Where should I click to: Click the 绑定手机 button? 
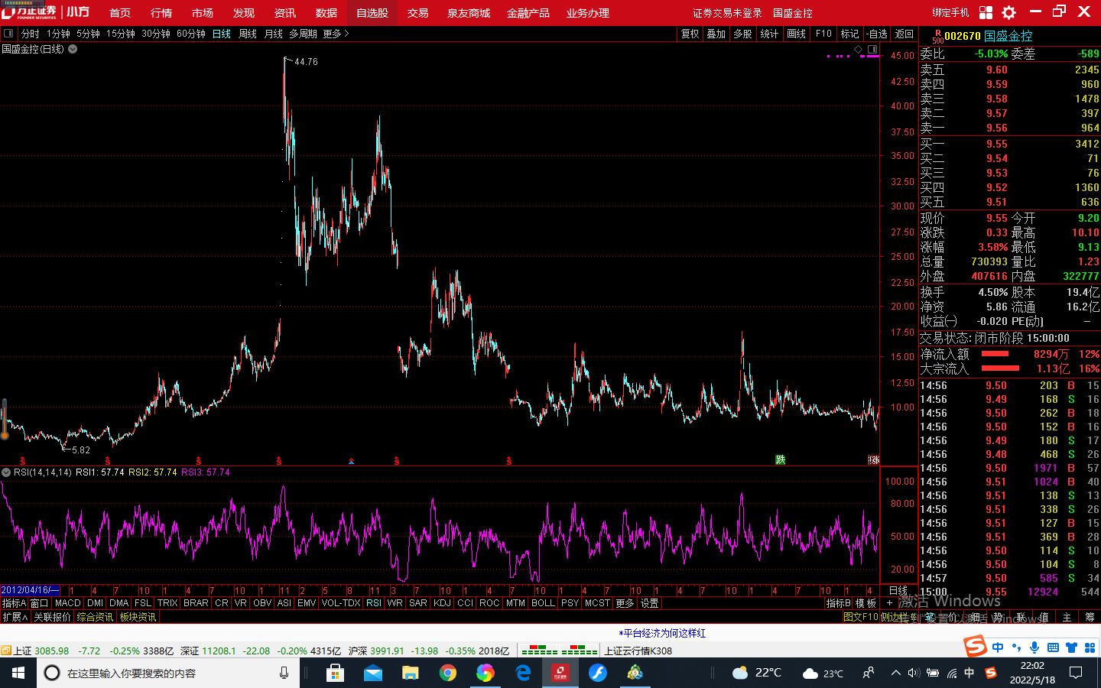point(950,13)
